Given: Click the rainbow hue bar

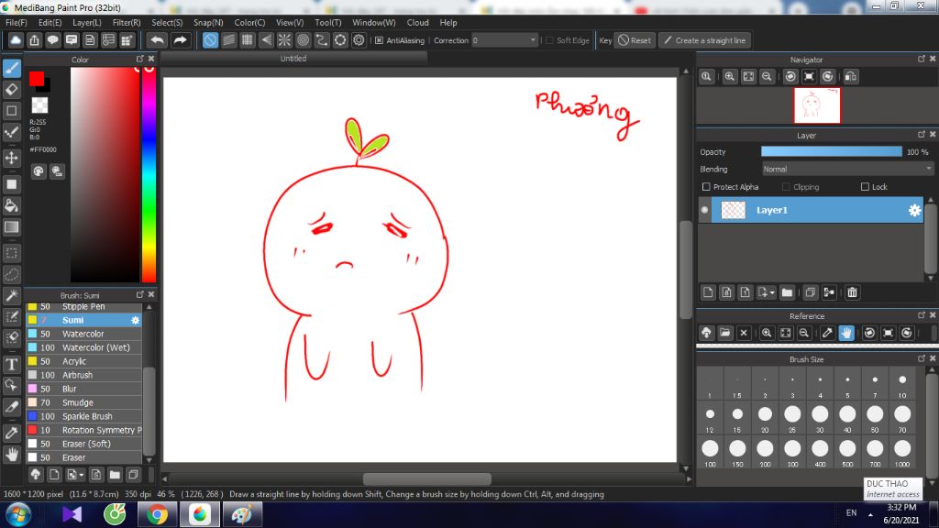Looking at the screenshot, I should (149, 174).
